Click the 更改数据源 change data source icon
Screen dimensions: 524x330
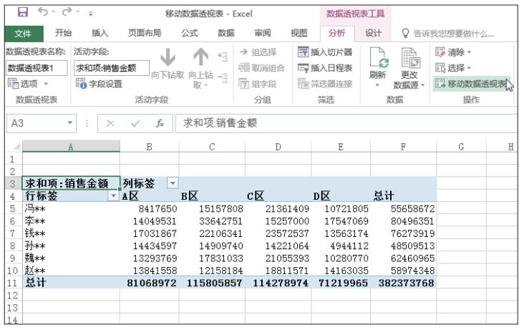tap(410, 58)
